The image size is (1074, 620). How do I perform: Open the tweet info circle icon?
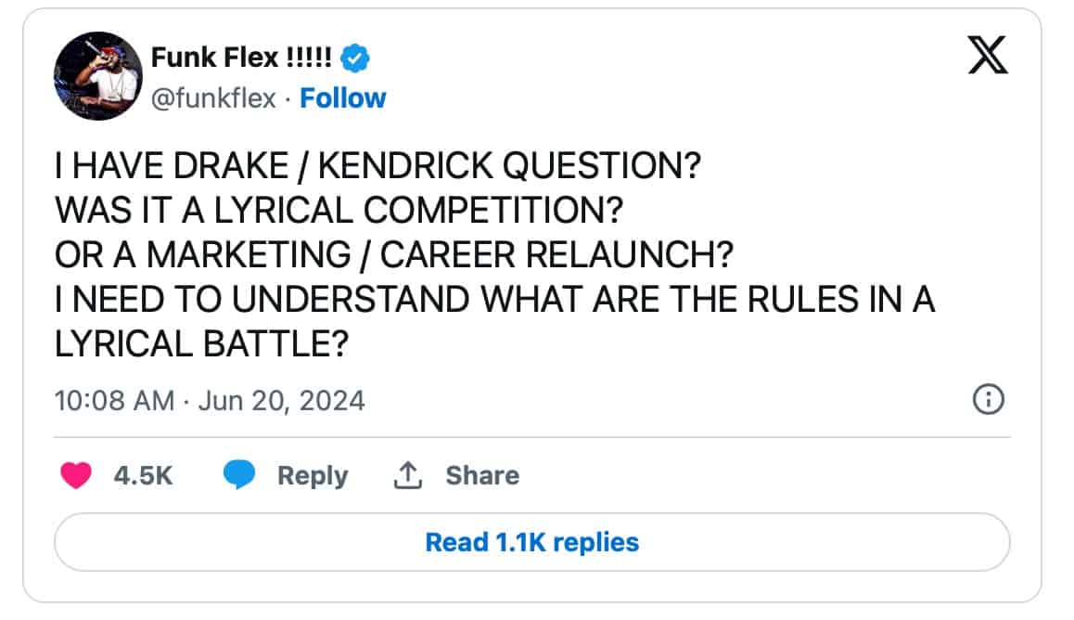pyautogui.click(x=987, y=400)
